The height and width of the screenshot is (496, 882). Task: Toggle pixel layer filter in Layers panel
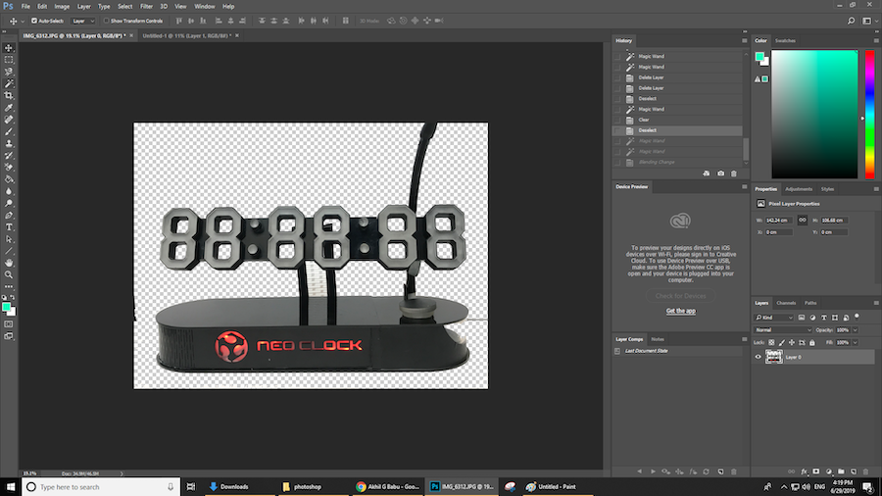coord(802,318)
